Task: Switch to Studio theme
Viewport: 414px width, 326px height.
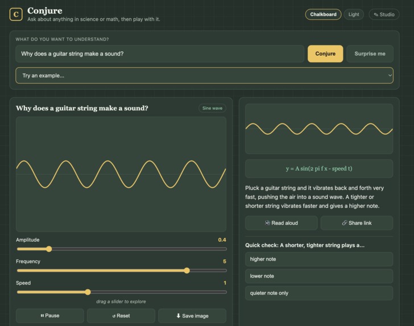Action: pos(384,15)
